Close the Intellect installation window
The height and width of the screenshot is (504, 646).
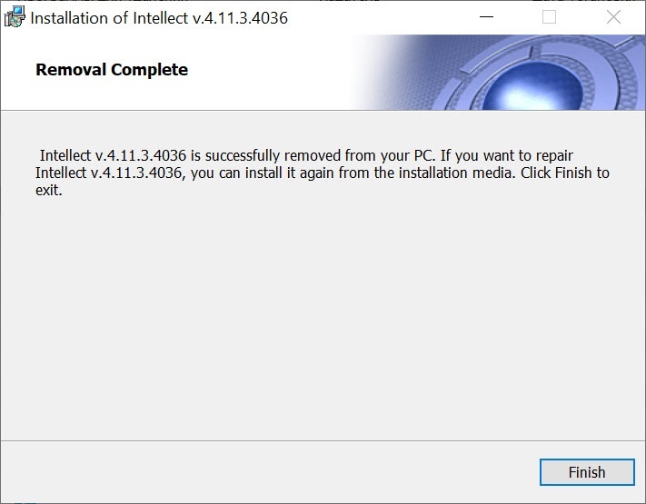[613, 17]
